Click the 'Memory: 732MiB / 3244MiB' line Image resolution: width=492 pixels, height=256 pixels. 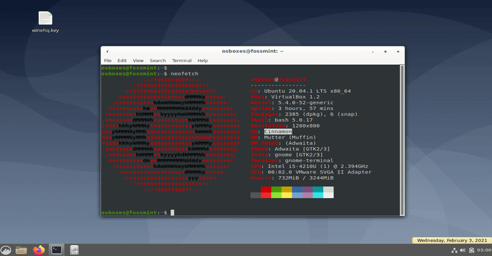coord(292,178)
